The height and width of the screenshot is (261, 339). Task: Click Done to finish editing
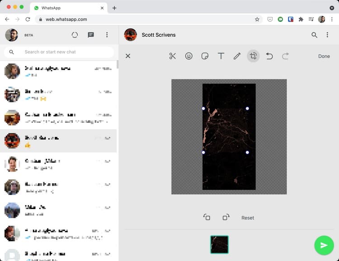pos(324,56)
